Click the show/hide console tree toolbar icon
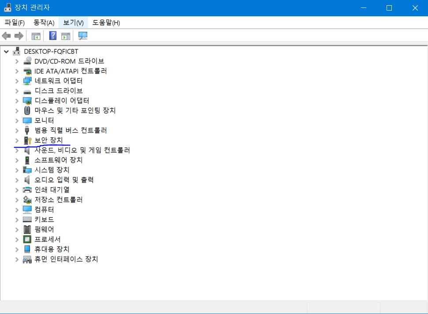The image size is (428, 314). point(36,36)
